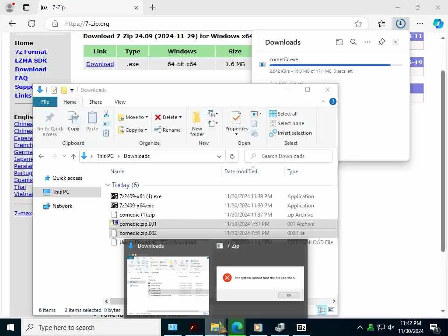
Task: Open Recent locations dropdown arrow
Action: point(65,156)
